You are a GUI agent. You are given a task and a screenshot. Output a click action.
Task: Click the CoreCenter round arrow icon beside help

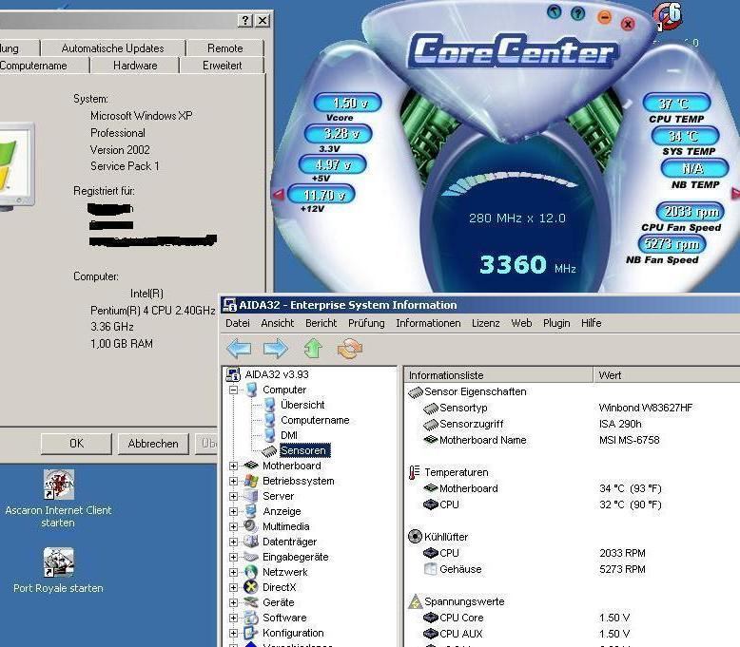tap(555, 11)
